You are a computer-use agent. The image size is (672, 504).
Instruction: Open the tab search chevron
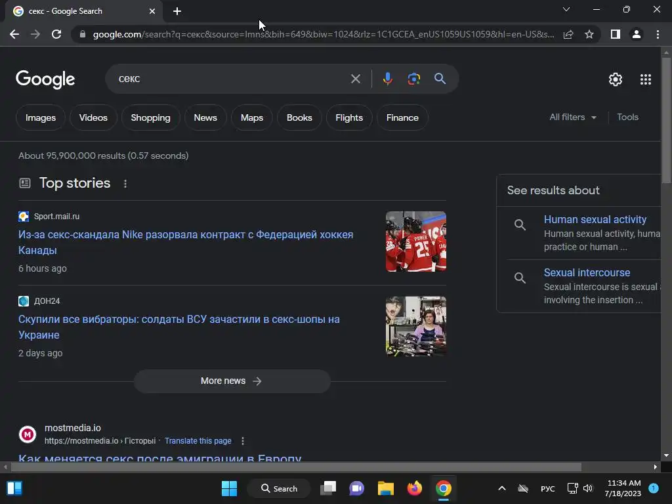coord(566,9)
